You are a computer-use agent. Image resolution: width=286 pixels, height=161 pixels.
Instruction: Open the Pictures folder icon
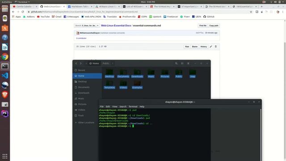tap(165, 73)
